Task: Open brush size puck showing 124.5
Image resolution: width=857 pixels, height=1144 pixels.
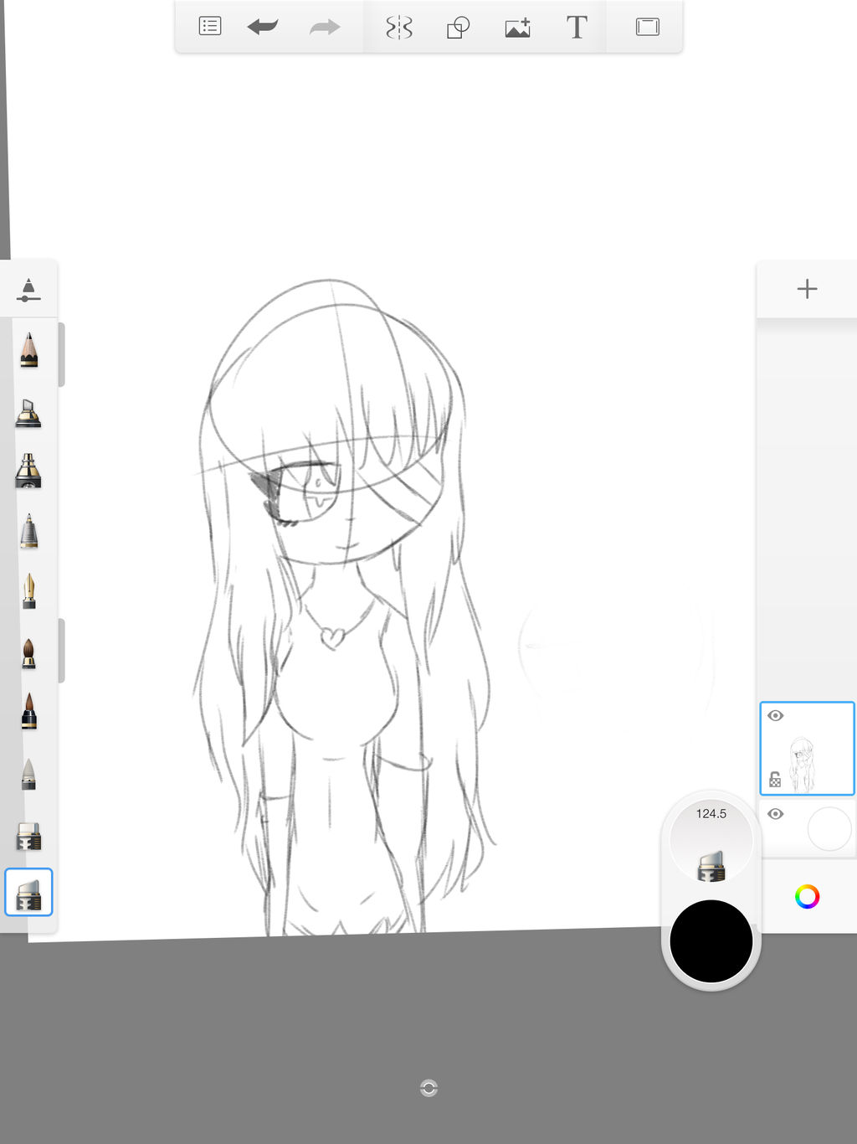Action: coord(711,840)
